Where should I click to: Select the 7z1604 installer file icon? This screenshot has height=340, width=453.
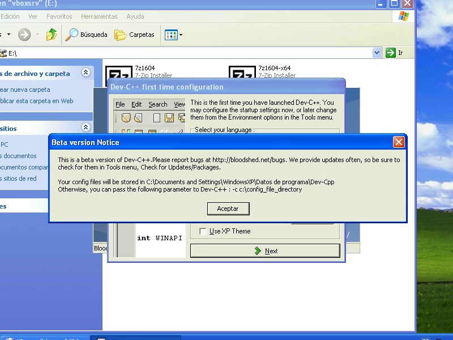[x=119, y=73]
